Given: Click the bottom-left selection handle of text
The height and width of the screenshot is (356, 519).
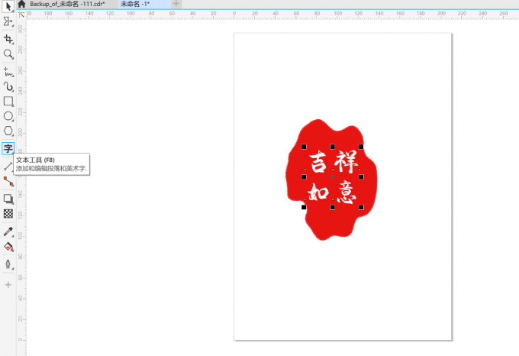Looking at the screenshot, I should (x=304, y=207).
